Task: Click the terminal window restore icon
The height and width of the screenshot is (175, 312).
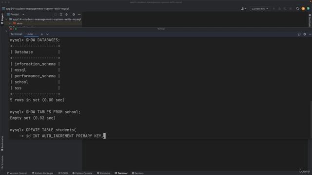Action: (299, 34)
